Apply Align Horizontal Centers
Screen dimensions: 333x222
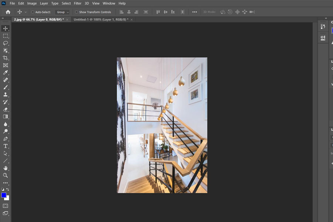coord(129,12)
